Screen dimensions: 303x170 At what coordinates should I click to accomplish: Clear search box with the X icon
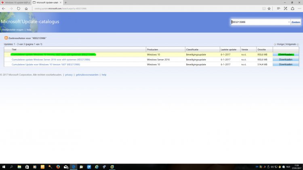point(289,22)
